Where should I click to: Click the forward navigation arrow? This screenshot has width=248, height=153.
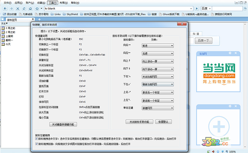coord(11,8)
